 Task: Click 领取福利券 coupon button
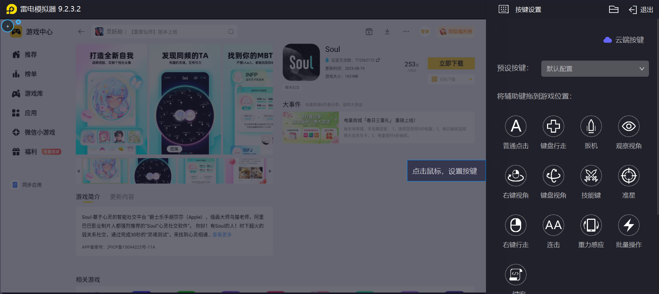point(456,32)
